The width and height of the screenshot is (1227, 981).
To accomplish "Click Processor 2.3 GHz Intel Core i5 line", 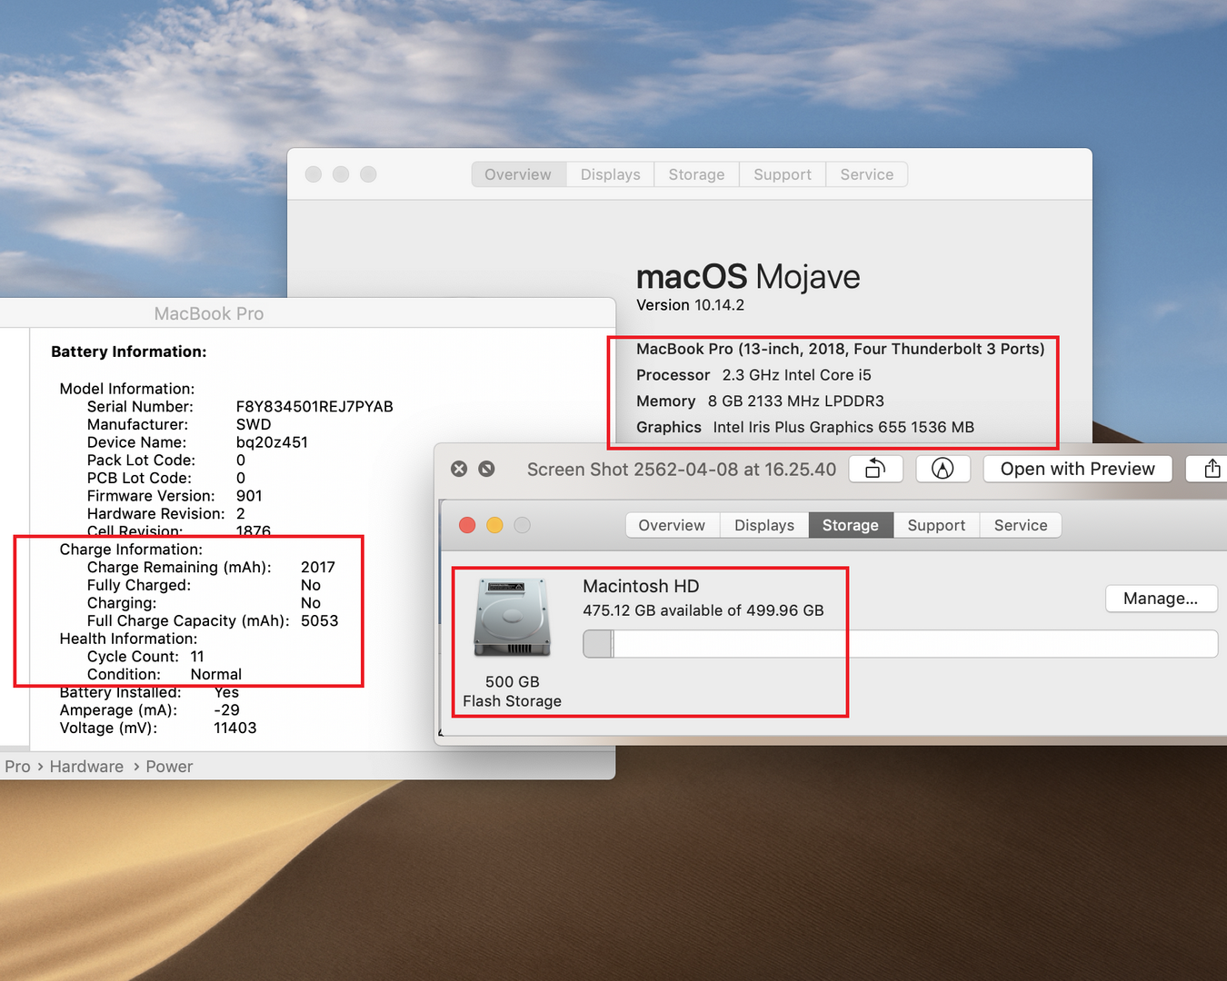I will pos(753,375).
